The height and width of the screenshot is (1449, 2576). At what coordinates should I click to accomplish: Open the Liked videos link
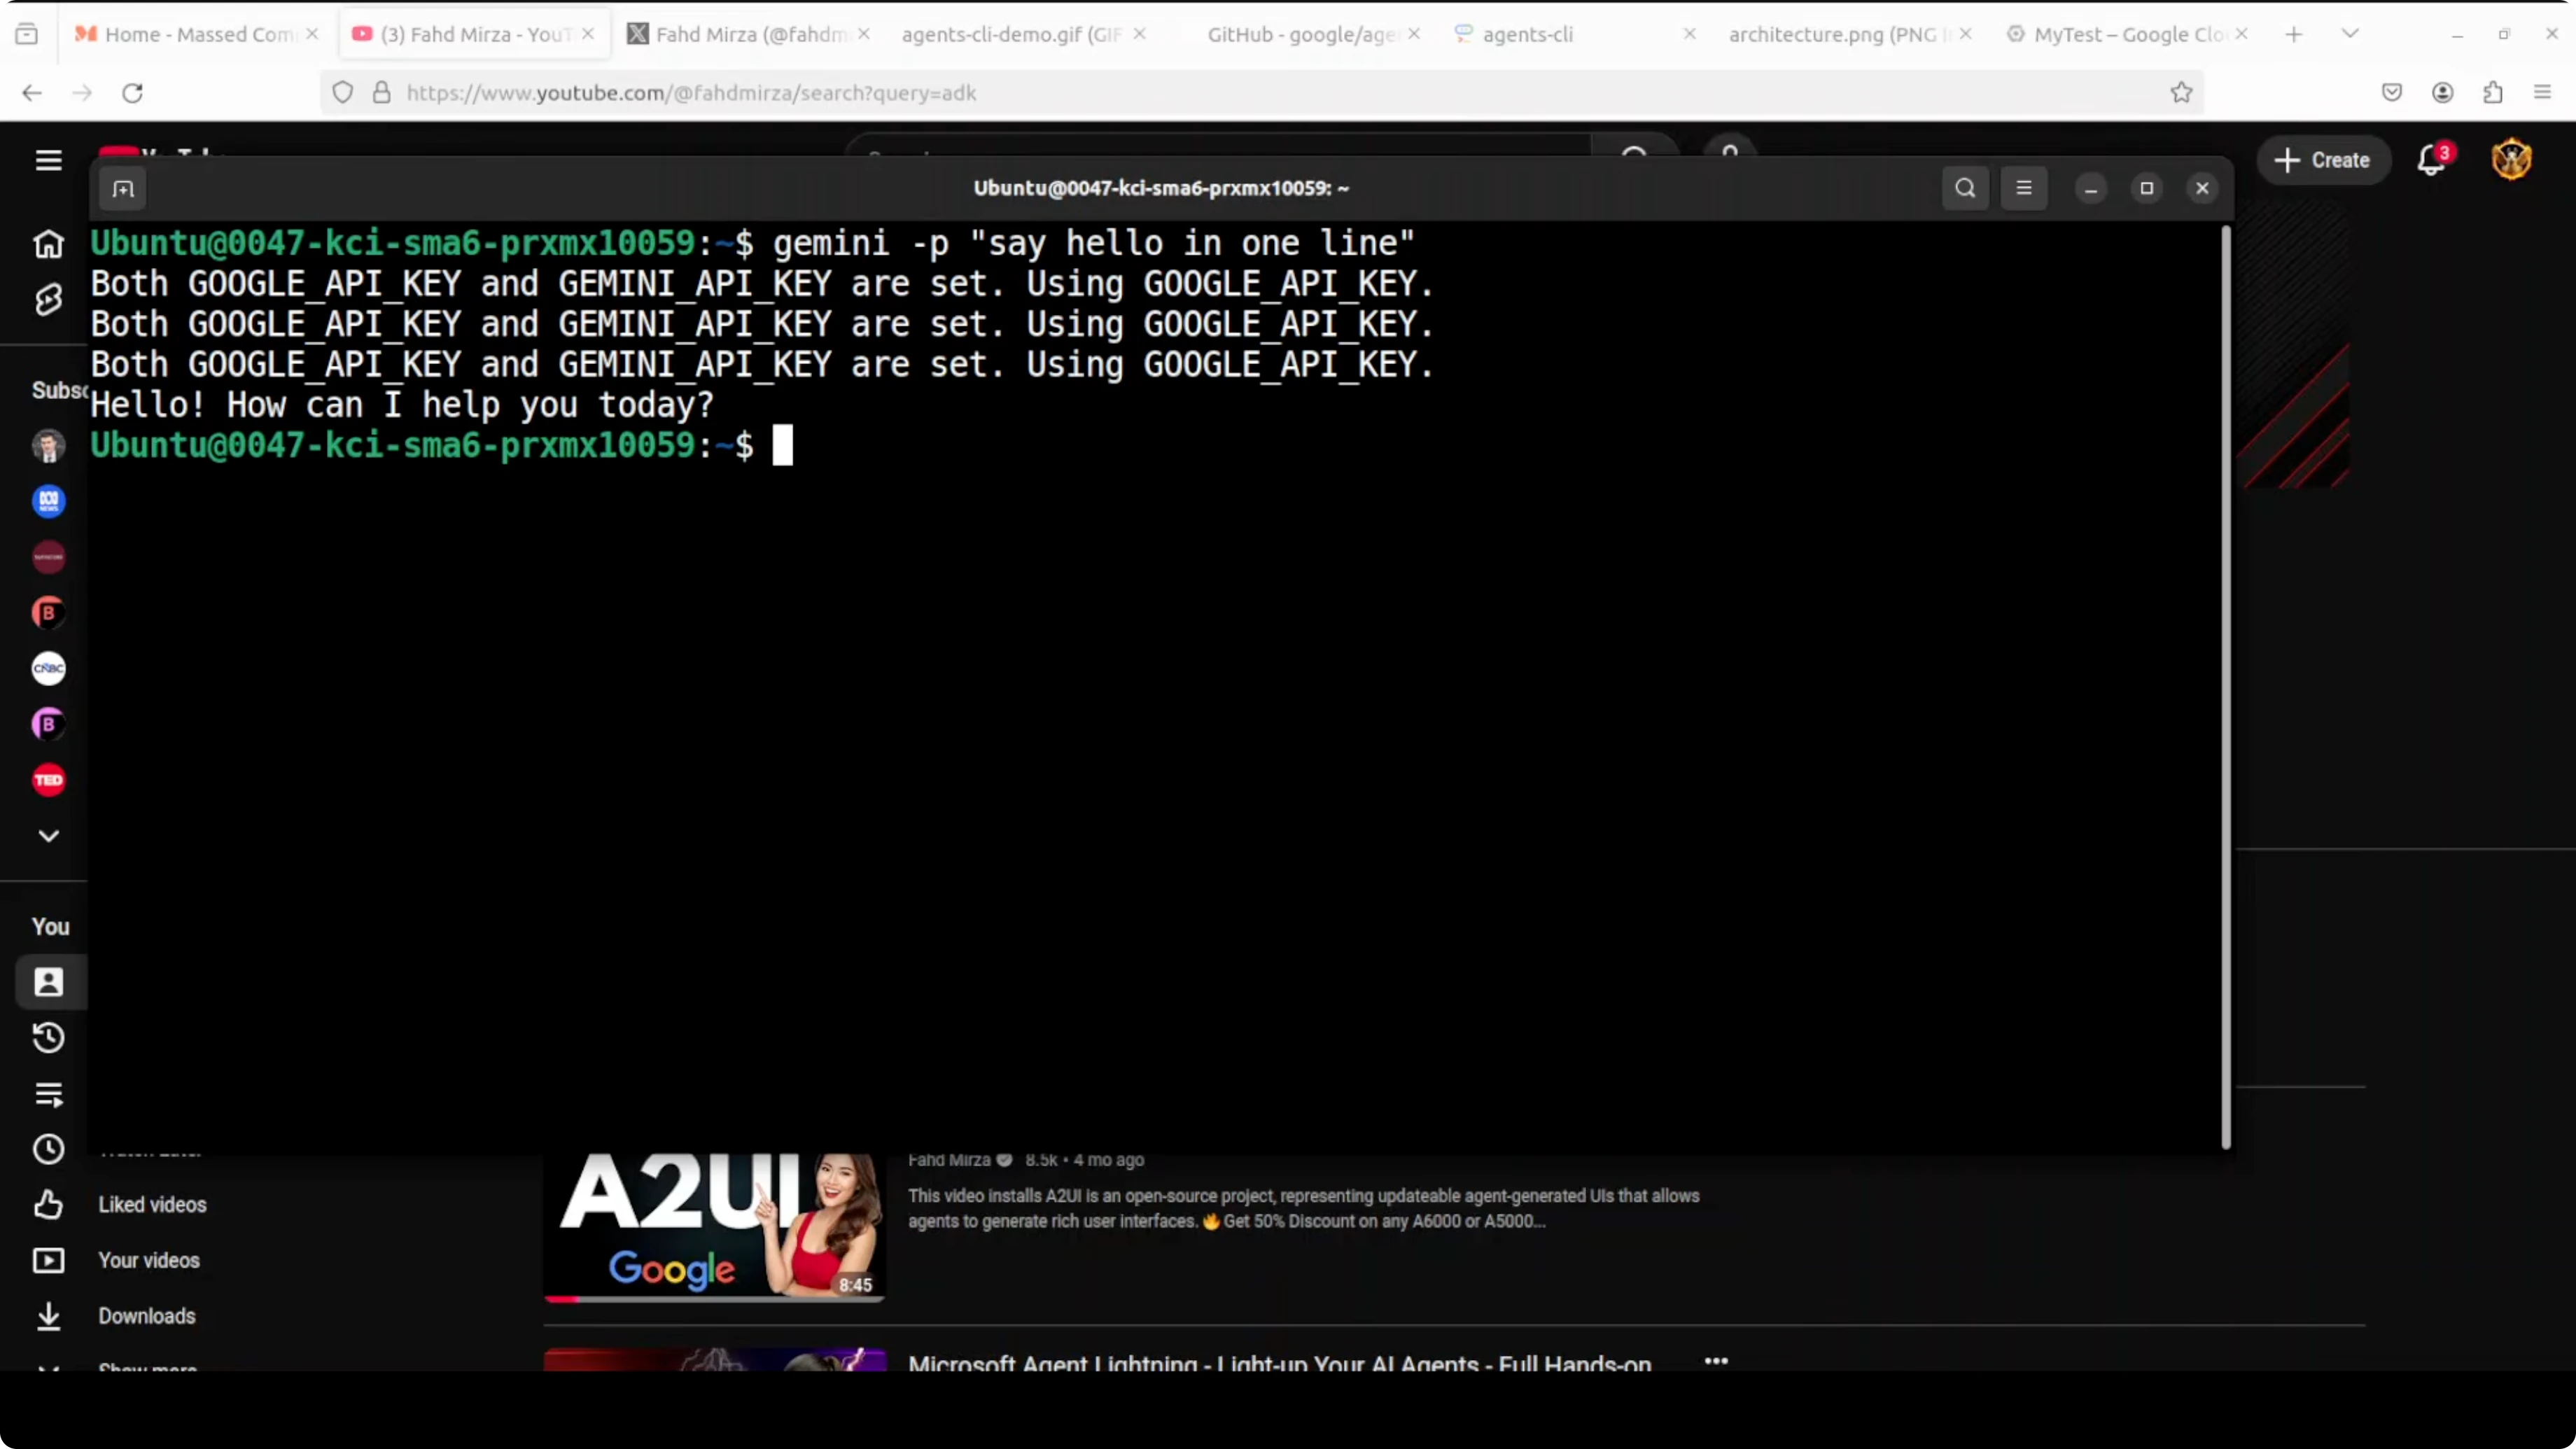[x=152, y=1205]
